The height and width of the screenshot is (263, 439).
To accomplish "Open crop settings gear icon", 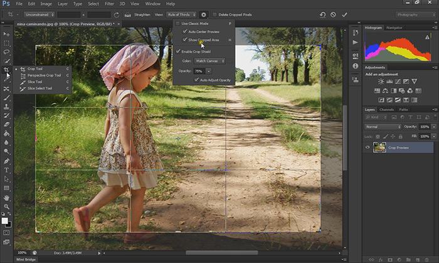I will tap(204, 14).
